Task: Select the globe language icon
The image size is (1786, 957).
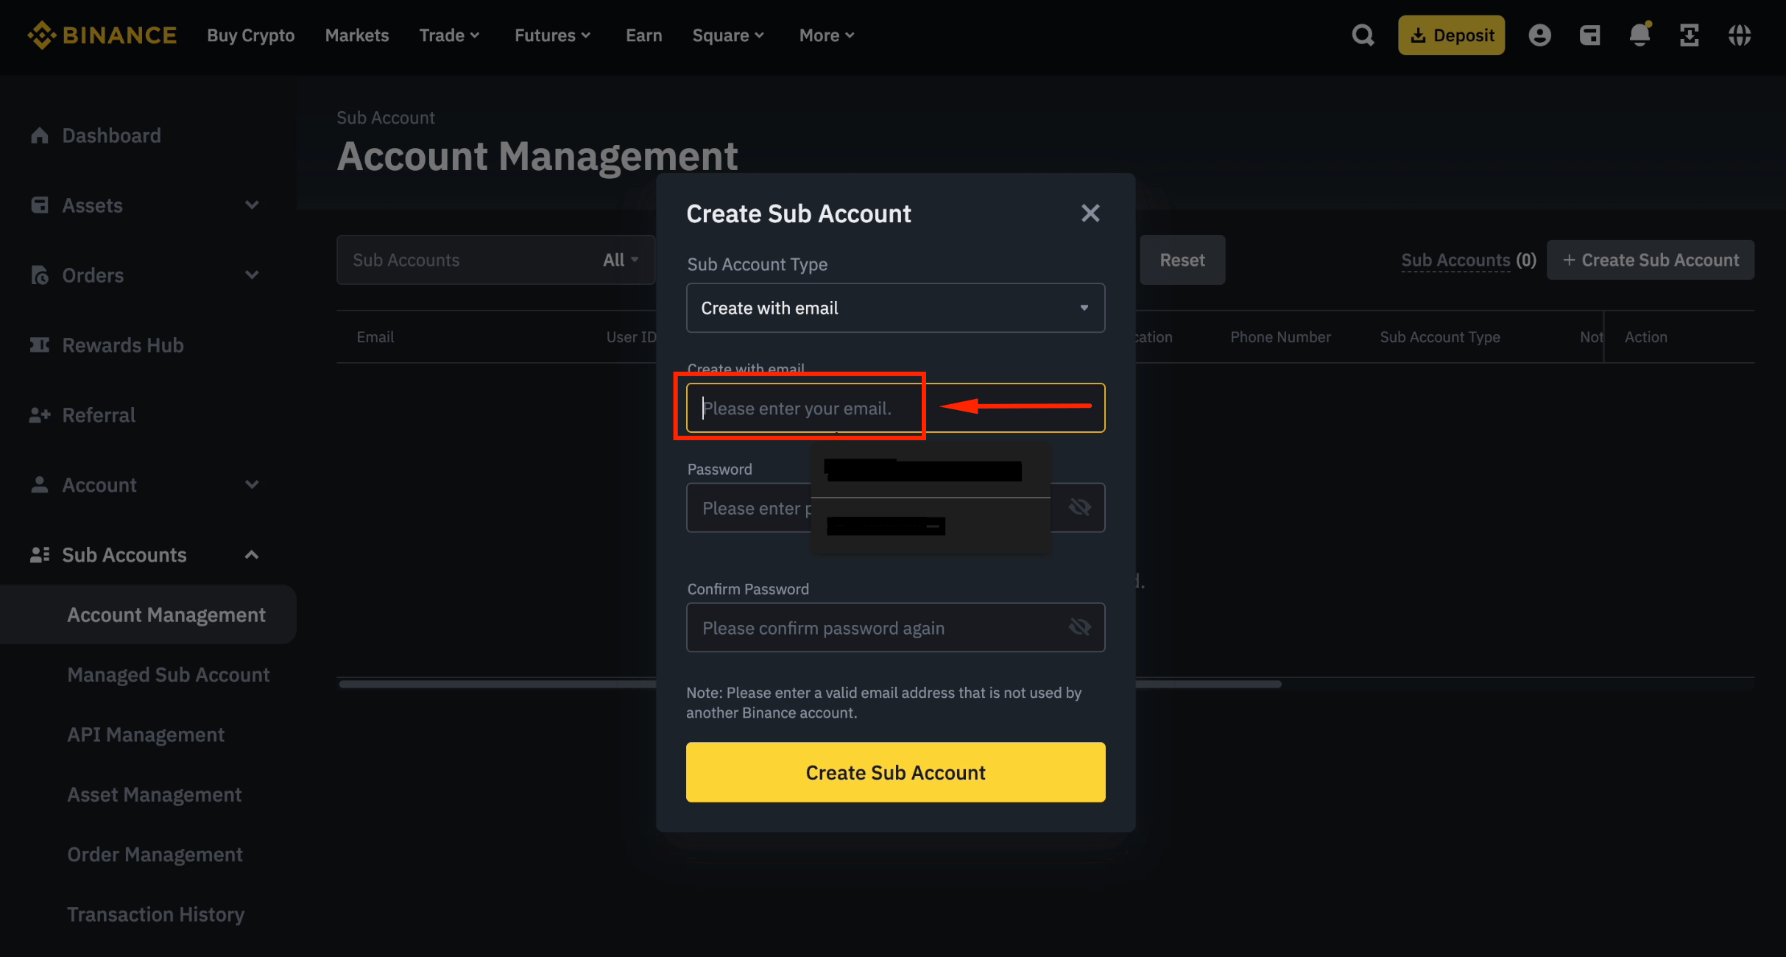Action: [1740, 35]
